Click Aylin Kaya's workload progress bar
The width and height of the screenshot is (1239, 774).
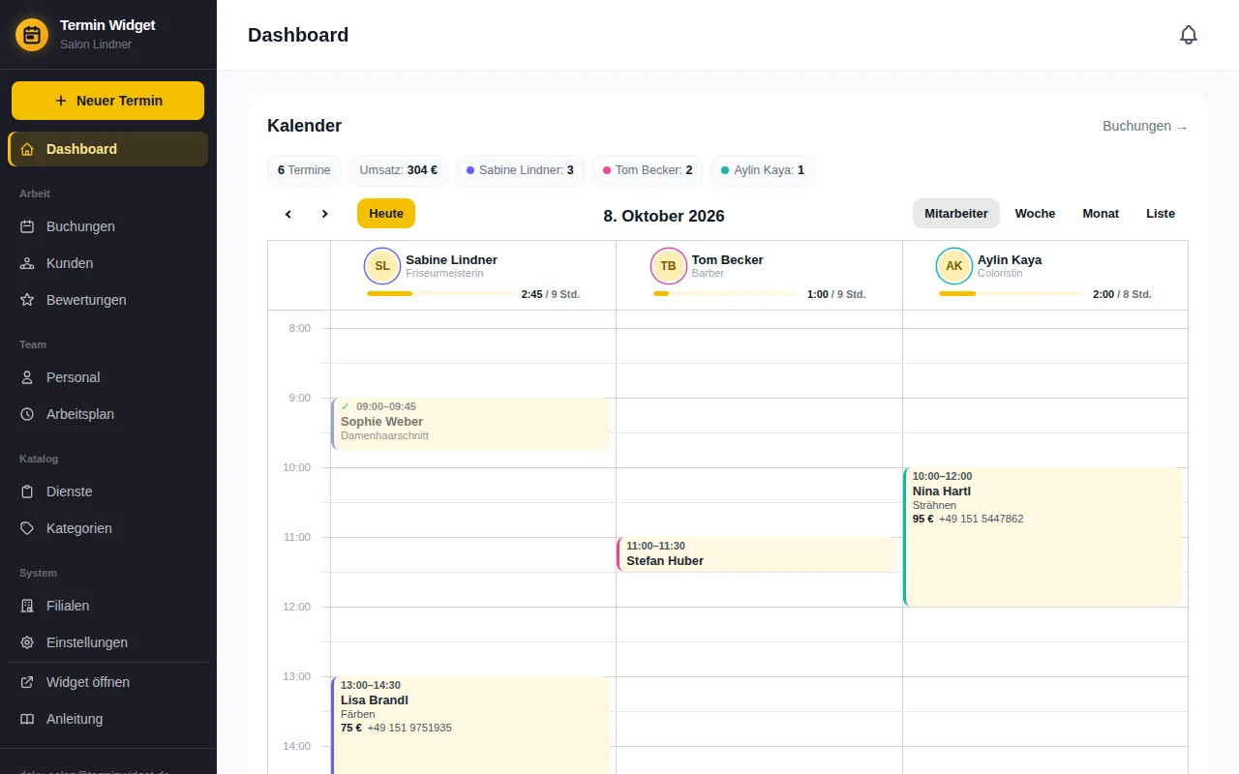[x=1012, y=294]
